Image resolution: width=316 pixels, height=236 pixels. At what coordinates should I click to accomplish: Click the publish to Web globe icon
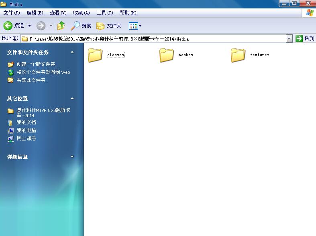click(x=11, y=72)
